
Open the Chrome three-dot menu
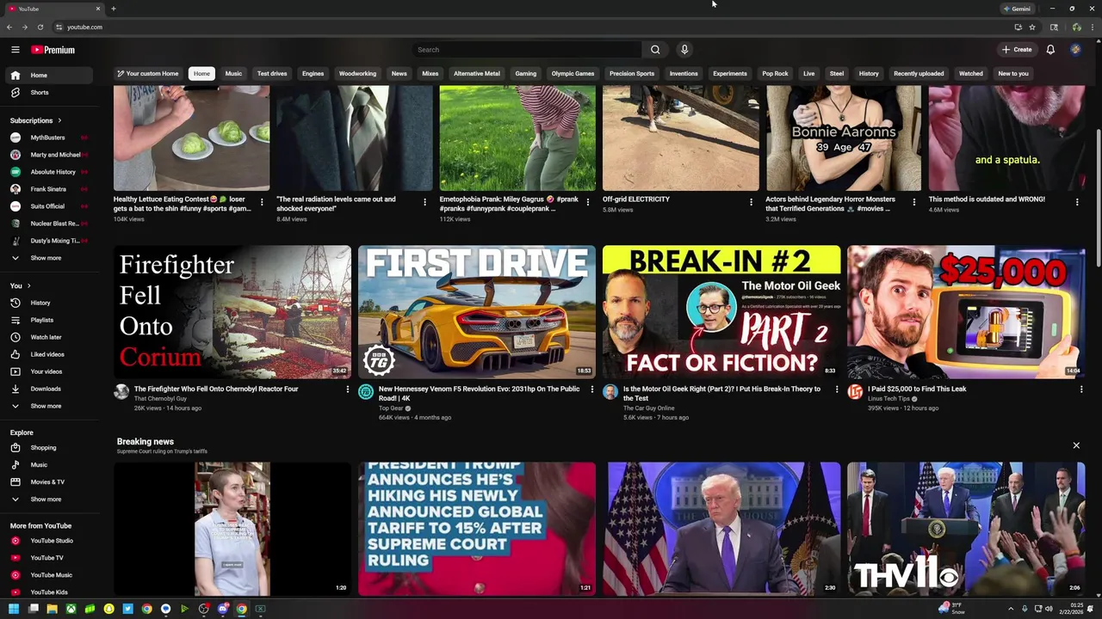click(1092, 27)
